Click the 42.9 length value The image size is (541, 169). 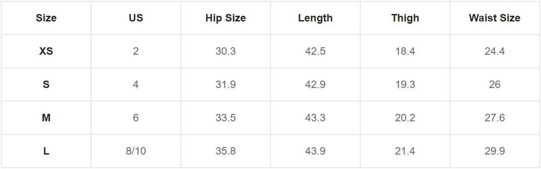pos(315,84)
